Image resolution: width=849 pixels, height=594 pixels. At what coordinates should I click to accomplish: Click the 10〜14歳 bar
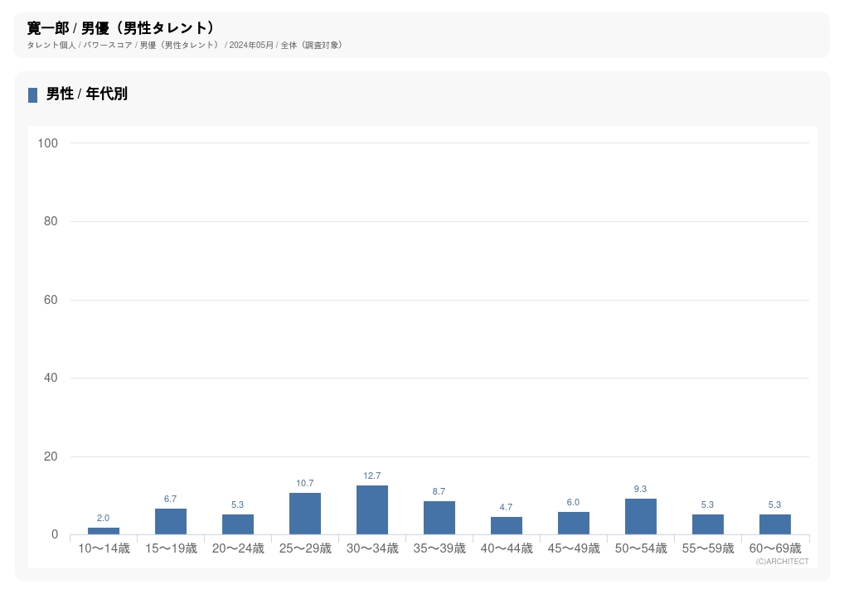tap(104, 531)
